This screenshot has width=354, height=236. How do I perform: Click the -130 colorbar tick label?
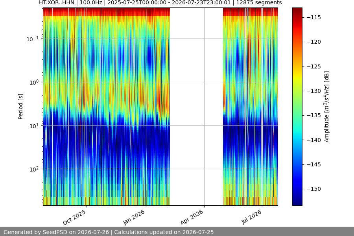314,91
